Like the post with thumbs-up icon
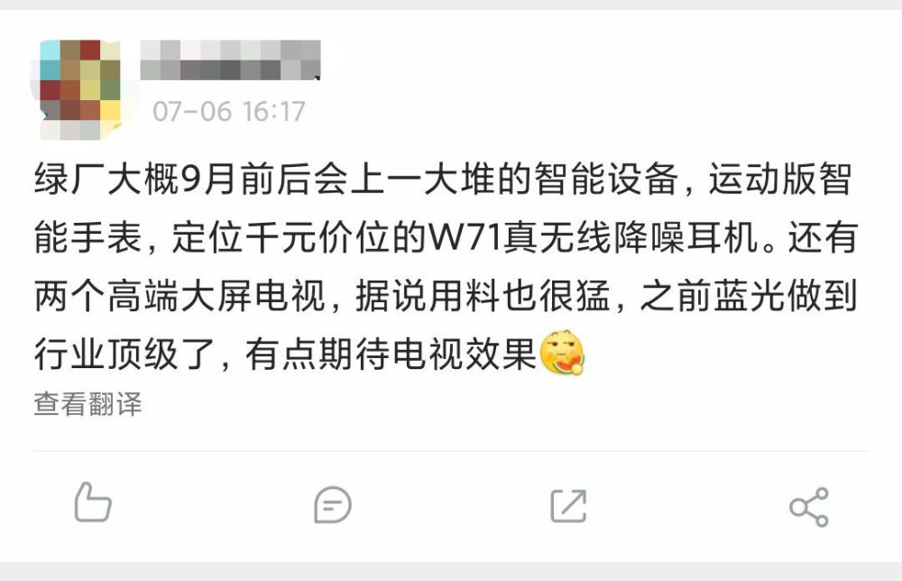The image size is (902, 581). (93, 503)
